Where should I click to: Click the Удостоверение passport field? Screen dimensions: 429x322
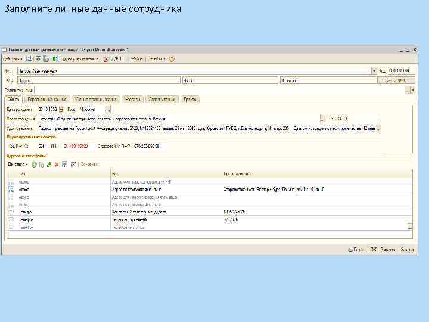coord(207,128)
